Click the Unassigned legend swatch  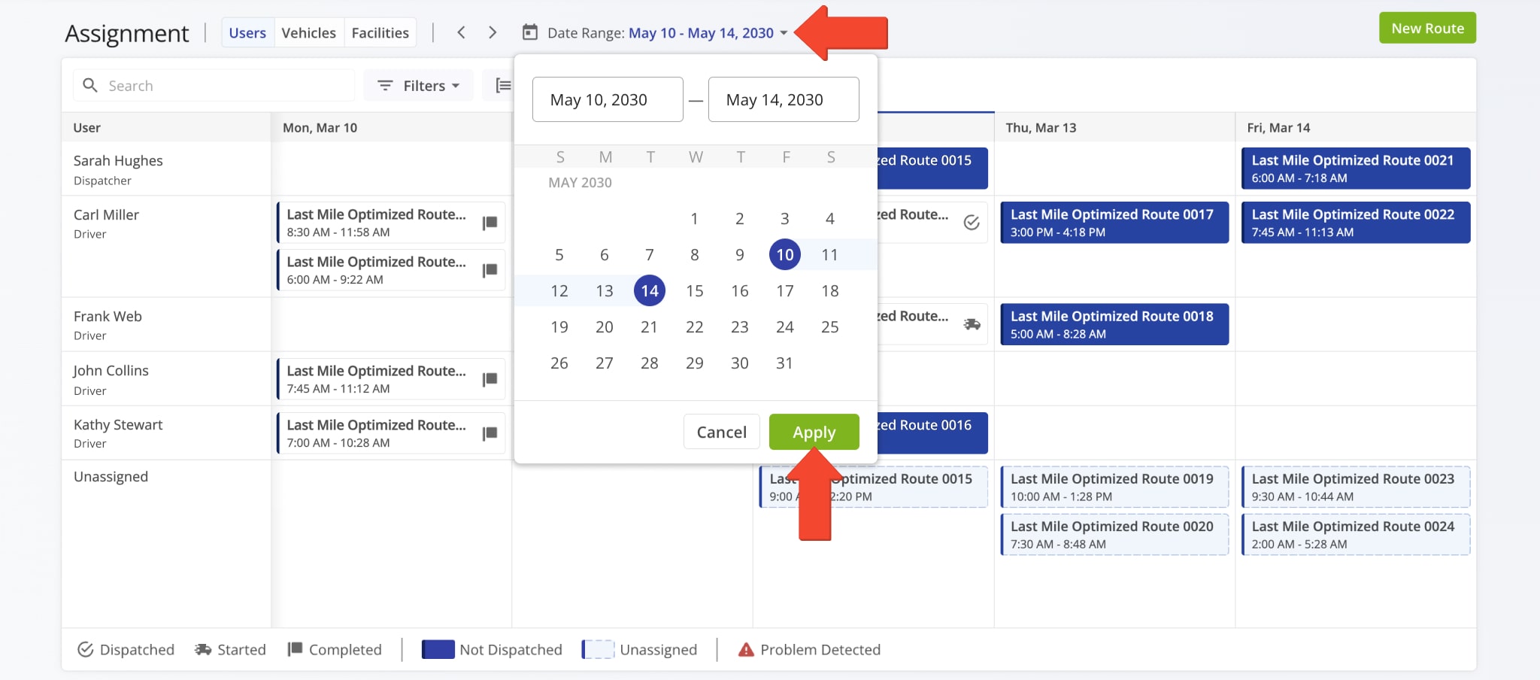tap(599, 649)
